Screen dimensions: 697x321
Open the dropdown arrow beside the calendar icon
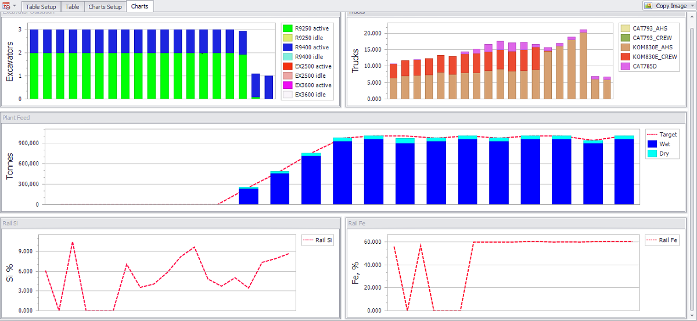15,6
